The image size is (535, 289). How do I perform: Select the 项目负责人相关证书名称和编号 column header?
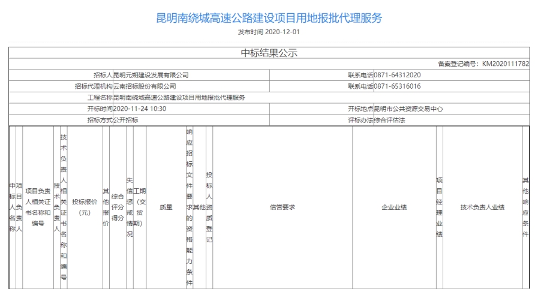coord(38,207)
